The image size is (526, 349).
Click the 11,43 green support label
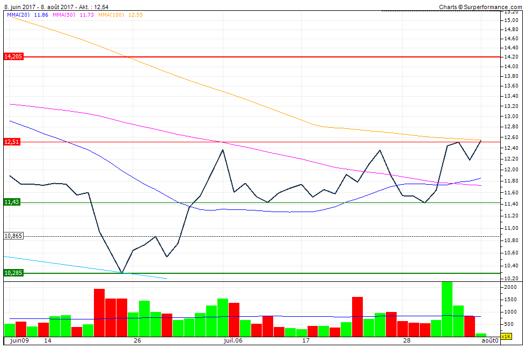(x=12, y=202)
